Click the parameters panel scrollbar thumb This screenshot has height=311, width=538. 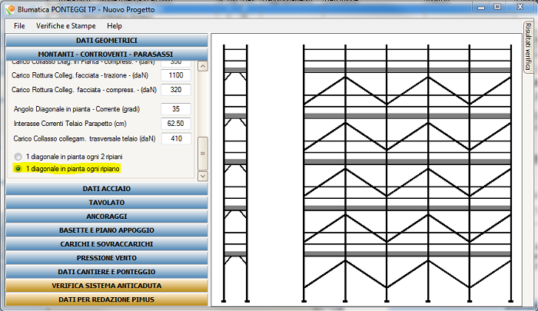click(x=203, y=153)
